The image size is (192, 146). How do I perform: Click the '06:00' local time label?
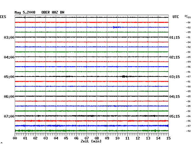tap(9, 97)
